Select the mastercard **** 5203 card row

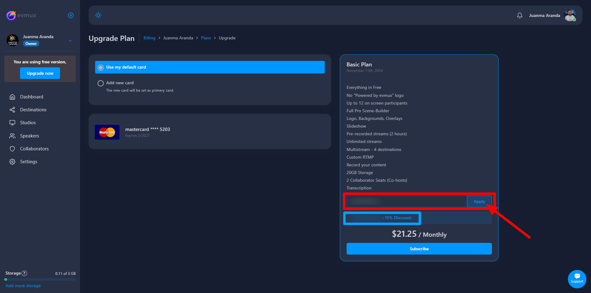[210, 132]
